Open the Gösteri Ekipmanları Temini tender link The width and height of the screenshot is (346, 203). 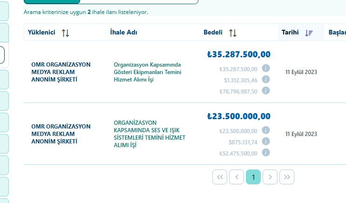pyautogui.click(x=147, y=72)
